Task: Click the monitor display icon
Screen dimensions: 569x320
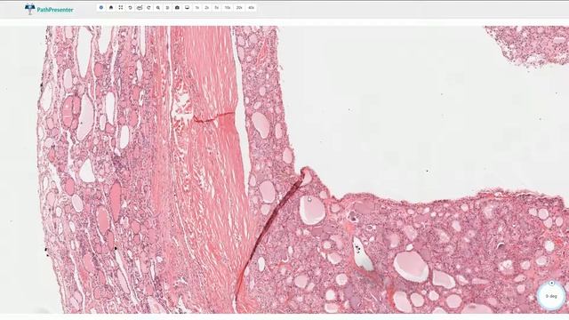Action: click(187, 8)
